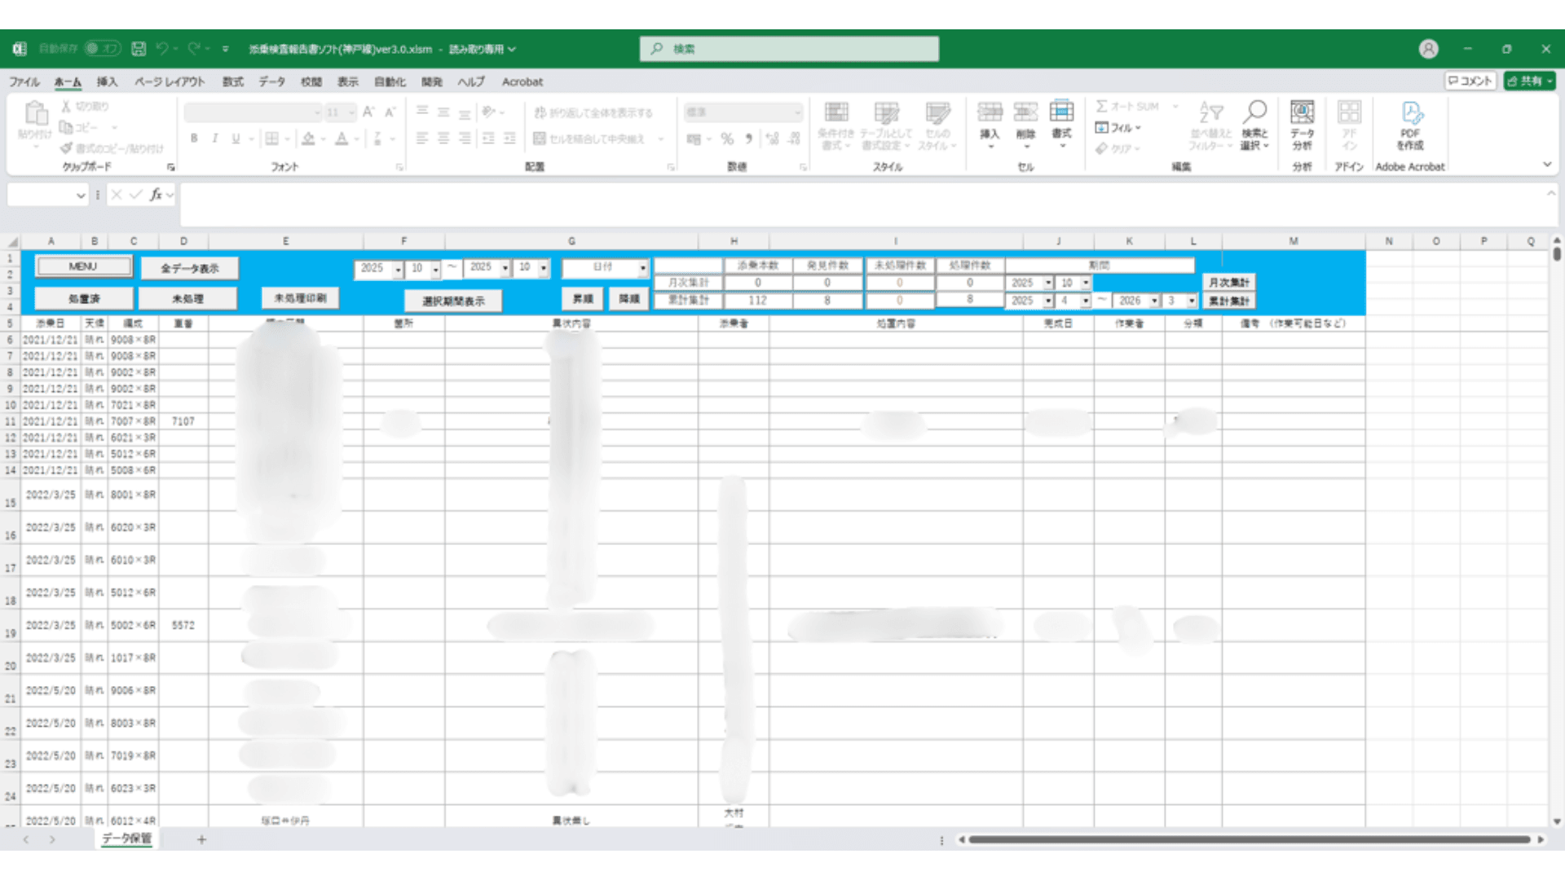The image size is (1565, 880).
Task: Click the MENU button
Action: pyautogui.click(x=83, y=266)
